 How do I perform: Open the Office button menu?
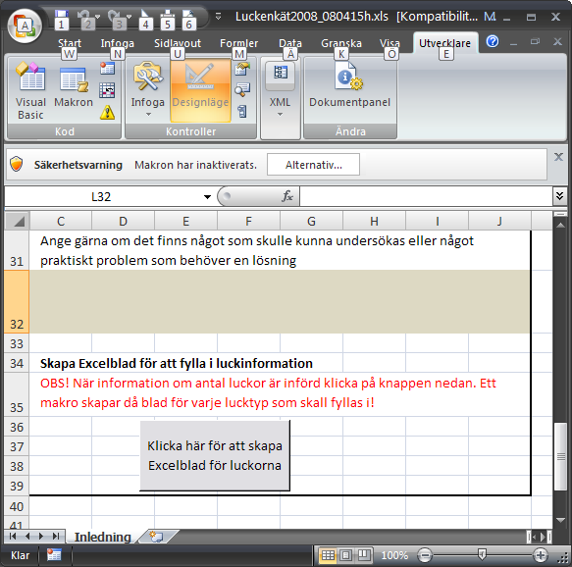25,26
